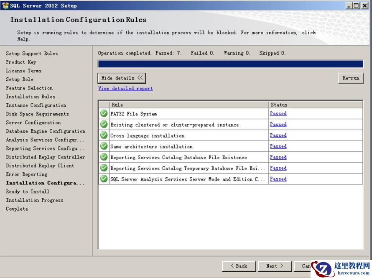This screenshot has height=278, width=372.
Task: Click check icon for SQL Server Analysis Services rule
Action: click(x=104, y=179)
